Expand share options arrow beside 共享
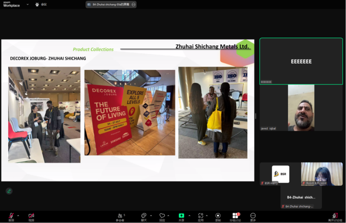This screenshot has height=223, width=346. pos(189,216)
